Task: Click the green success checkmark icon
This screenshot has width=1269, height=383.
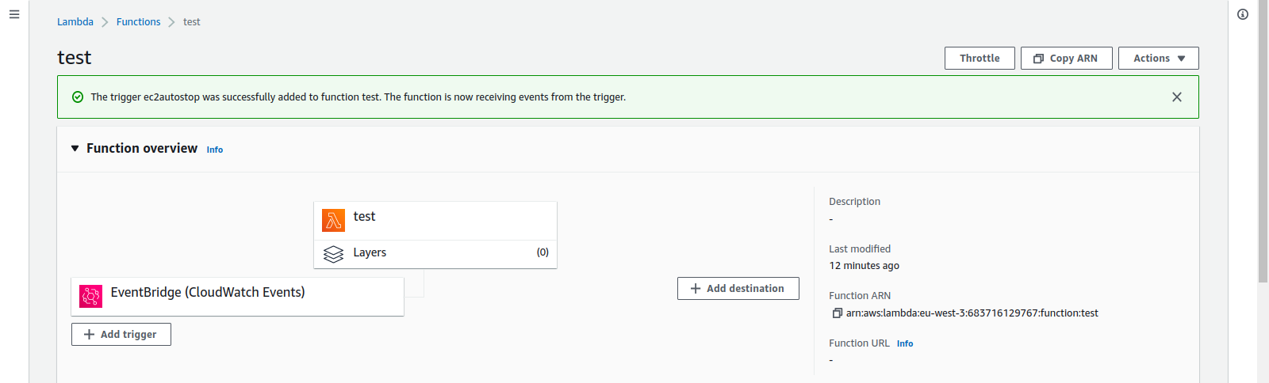Action: pos(78,97)
